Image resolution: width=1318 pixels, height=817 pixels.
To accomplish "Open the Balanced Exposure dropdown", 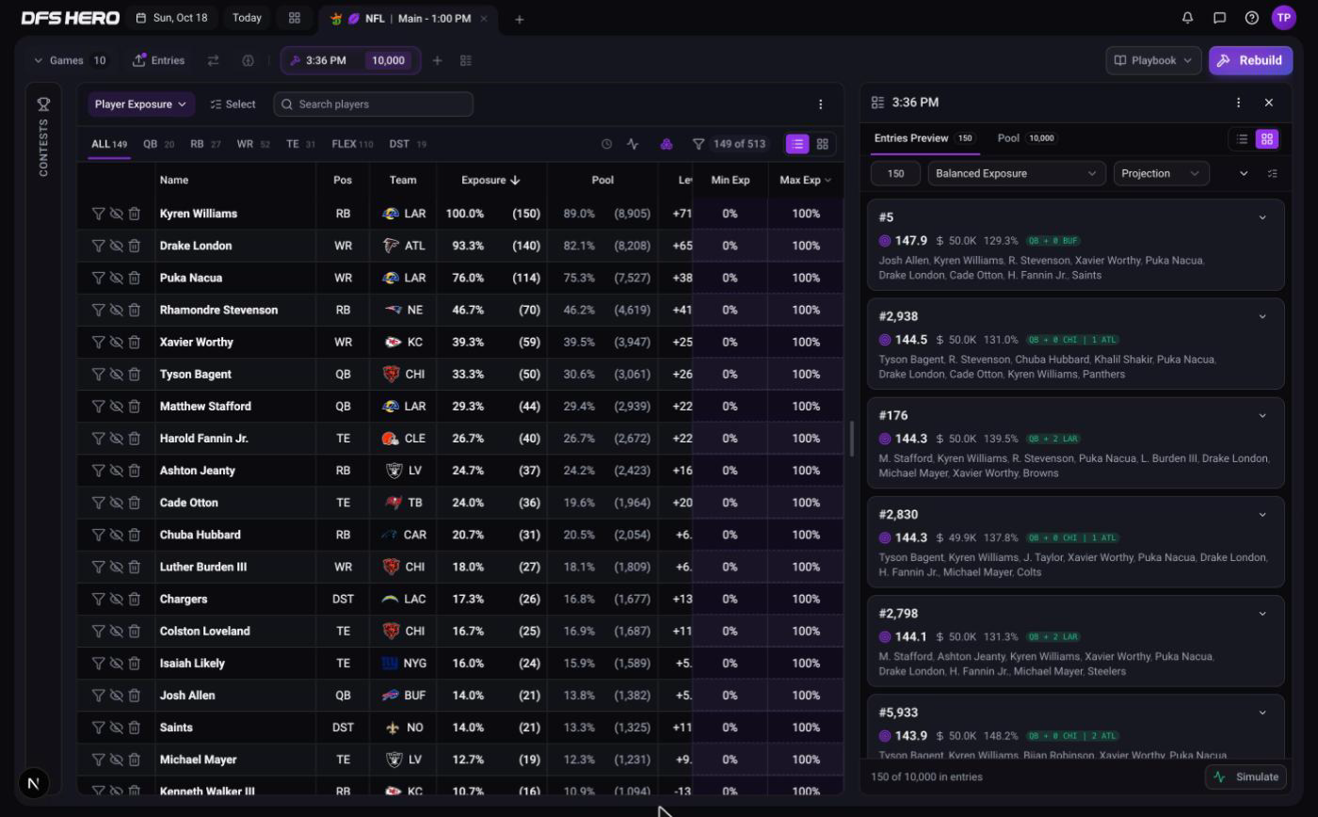I will (1016, 173).
